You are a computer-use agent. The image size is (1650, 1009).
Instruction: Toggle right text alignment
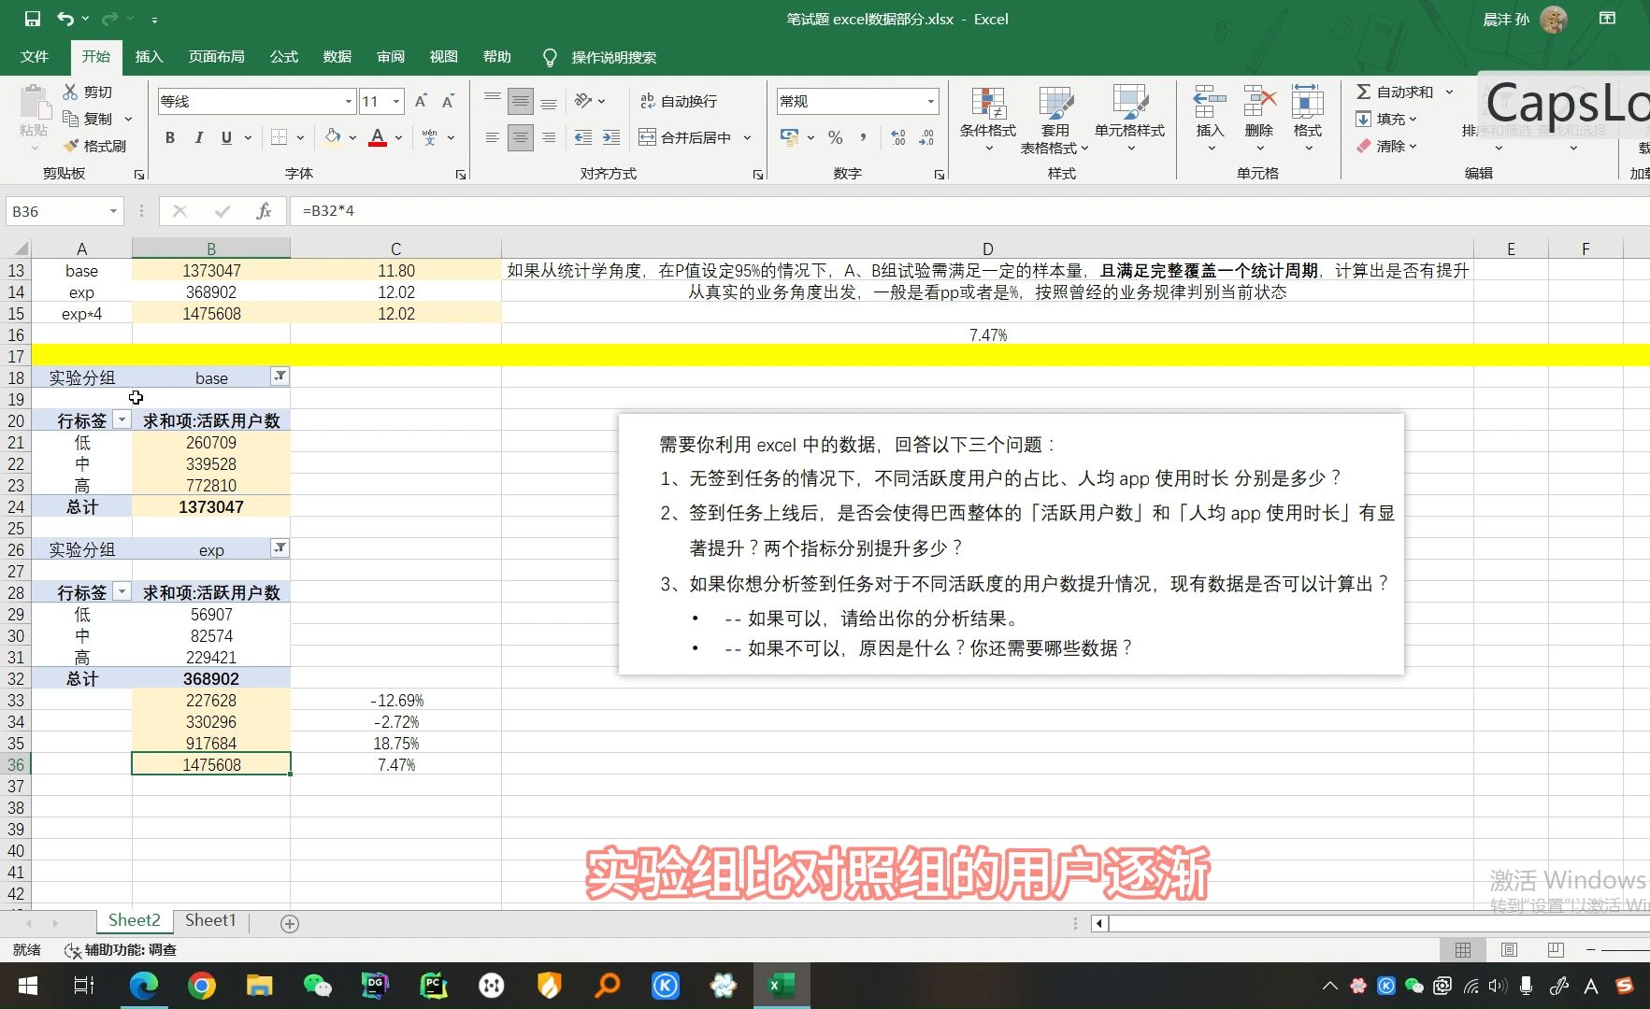(549, 137)
